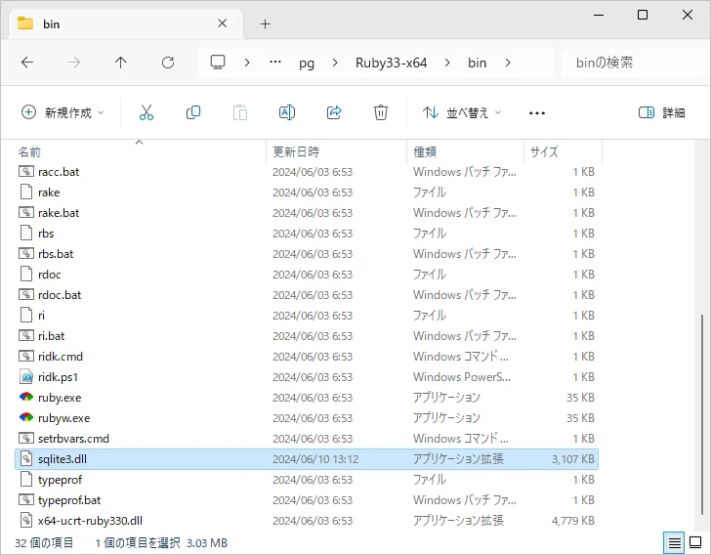Click the Paste clipboard icon
711x555 pixels.
click(240, 112)
